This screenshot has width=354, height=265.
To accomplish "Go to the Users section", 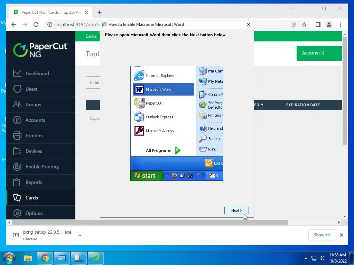I will pyautogui.click(x=41, y=89).
